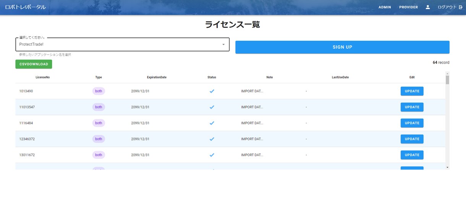Click the ログアウト link

click(447, 7)
